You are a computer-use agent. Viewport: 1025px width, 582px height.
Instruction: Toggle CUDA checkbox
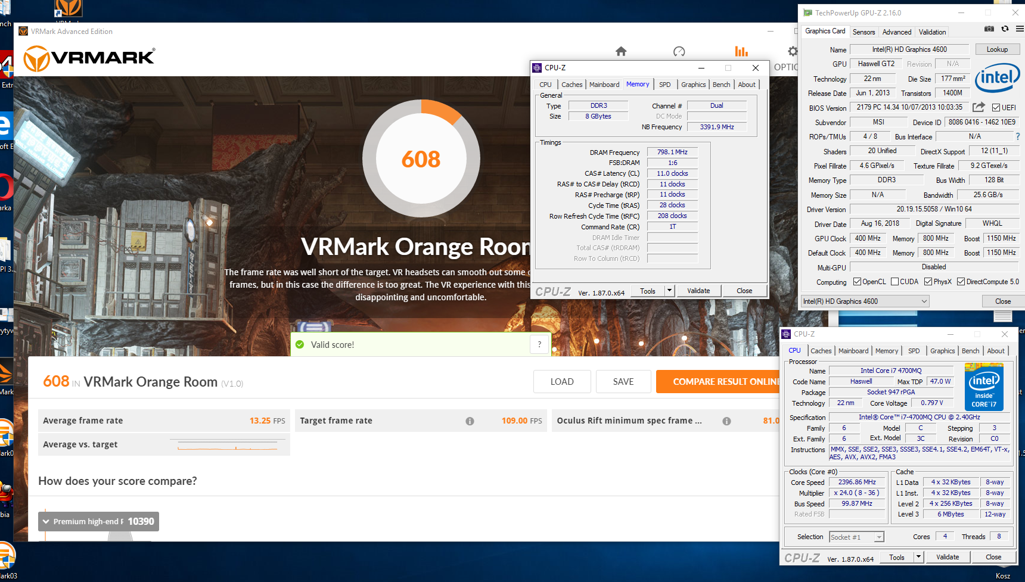coord(894,282)
